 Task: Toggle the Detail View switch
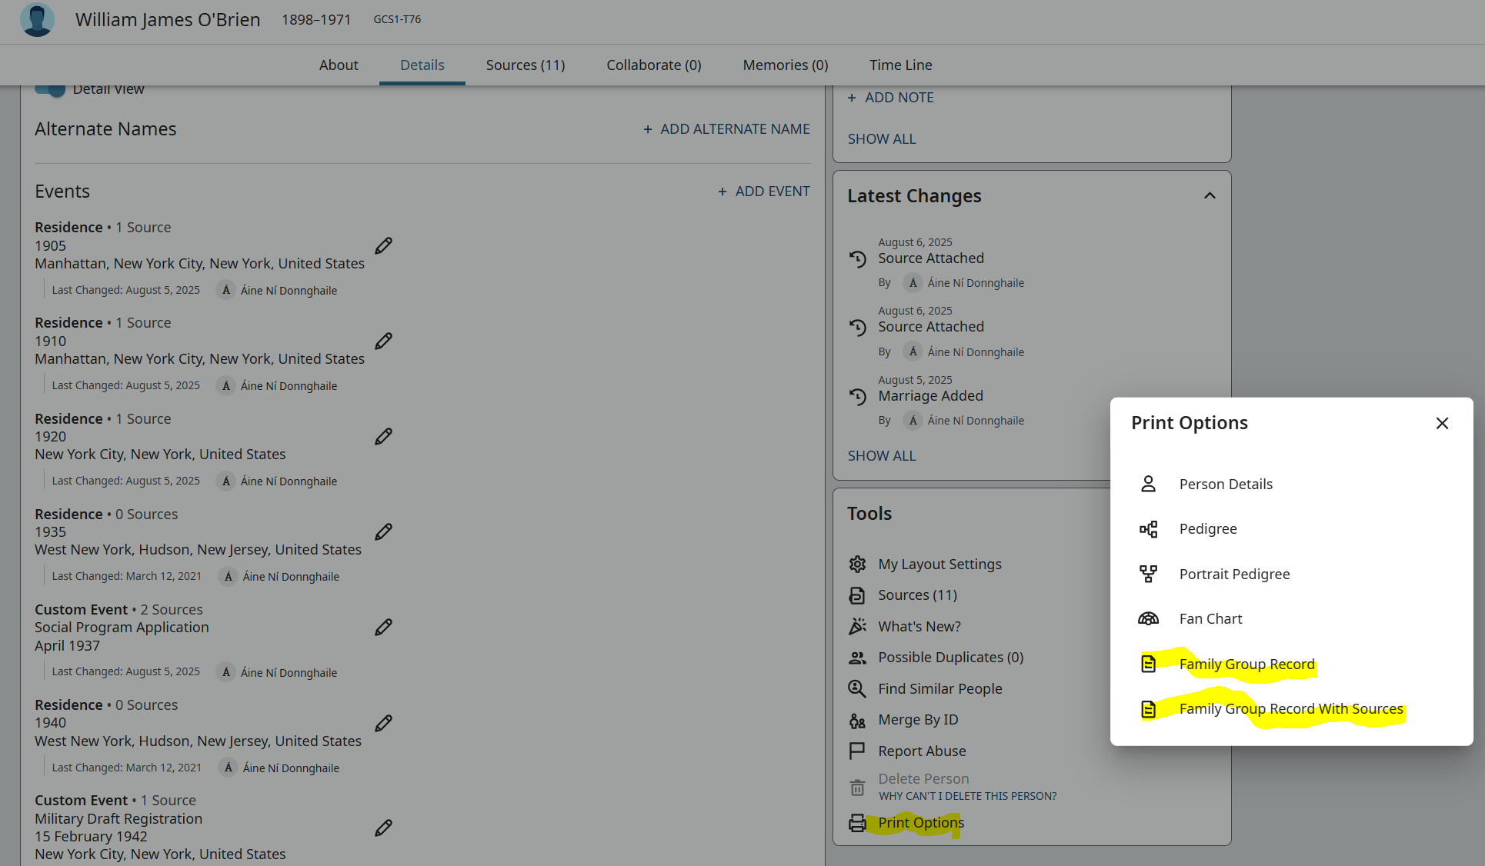51,90
